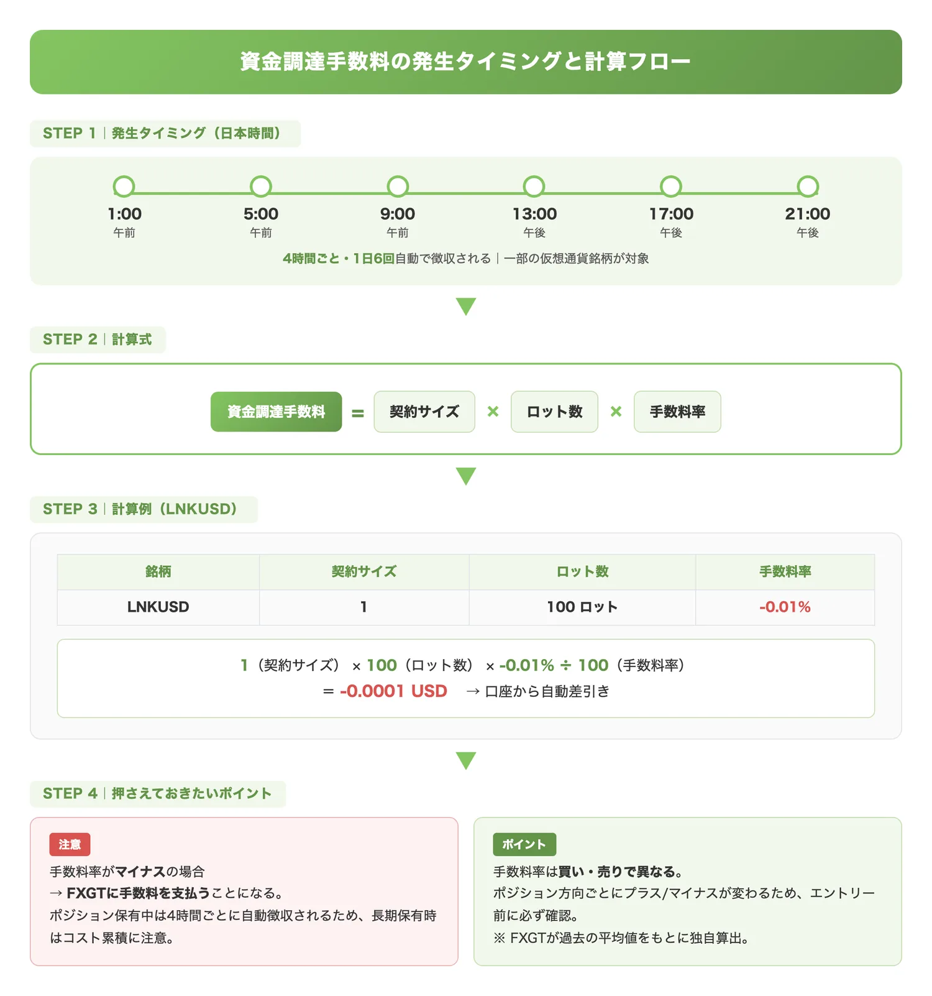Click the 1:00 timeline marker circle
The image size is (932, 996).
[x=124, y=186]
